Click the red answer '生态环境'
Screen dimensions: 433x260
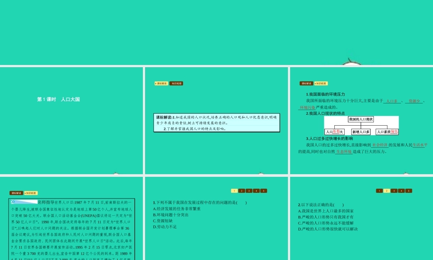[344, 152]
